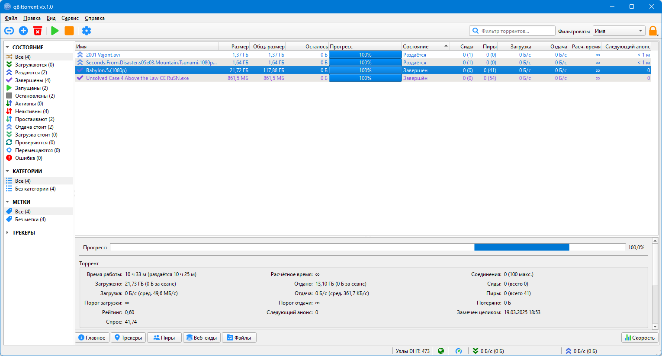Image resolution: width=662 pixels, height=356 pixels.
Task: Collapse the КАТЕГОРИИ section
Action: (x=7, y=172)
